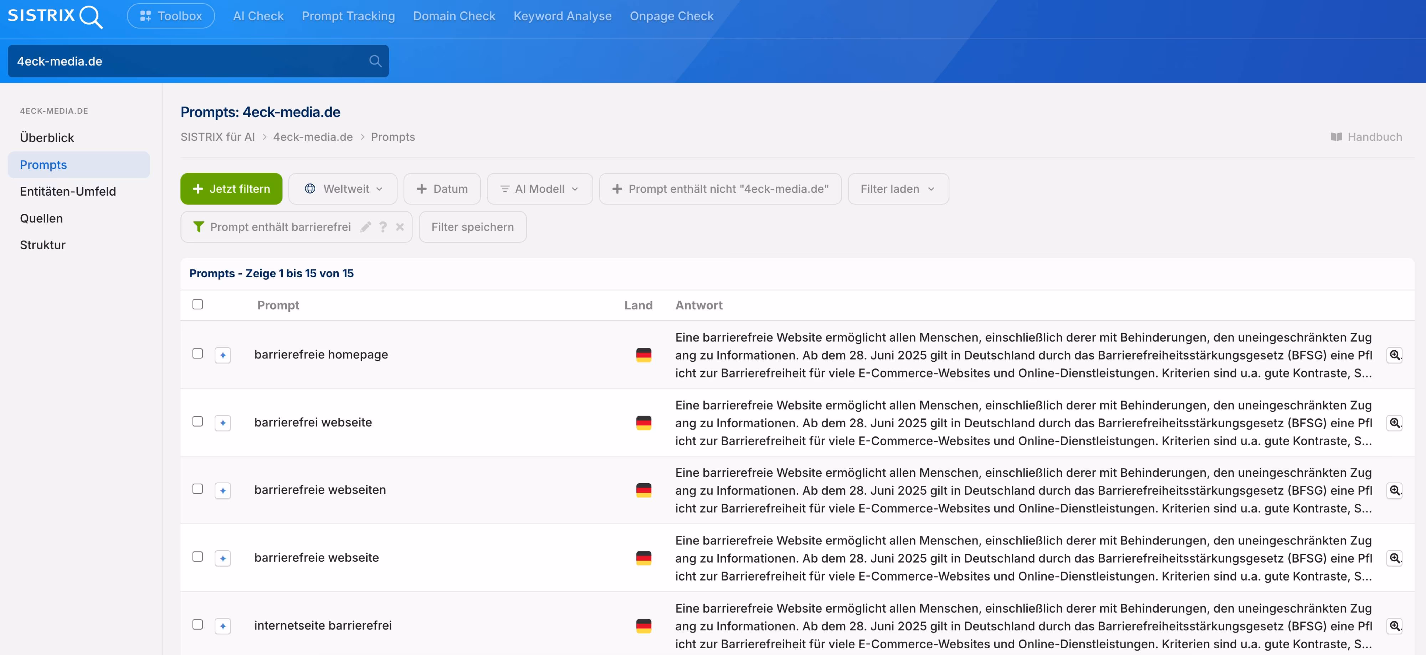Check the barrierefrei webseite row
Image resolution: width=1426 pixels, height=655 pixels.
pos(198,422)
